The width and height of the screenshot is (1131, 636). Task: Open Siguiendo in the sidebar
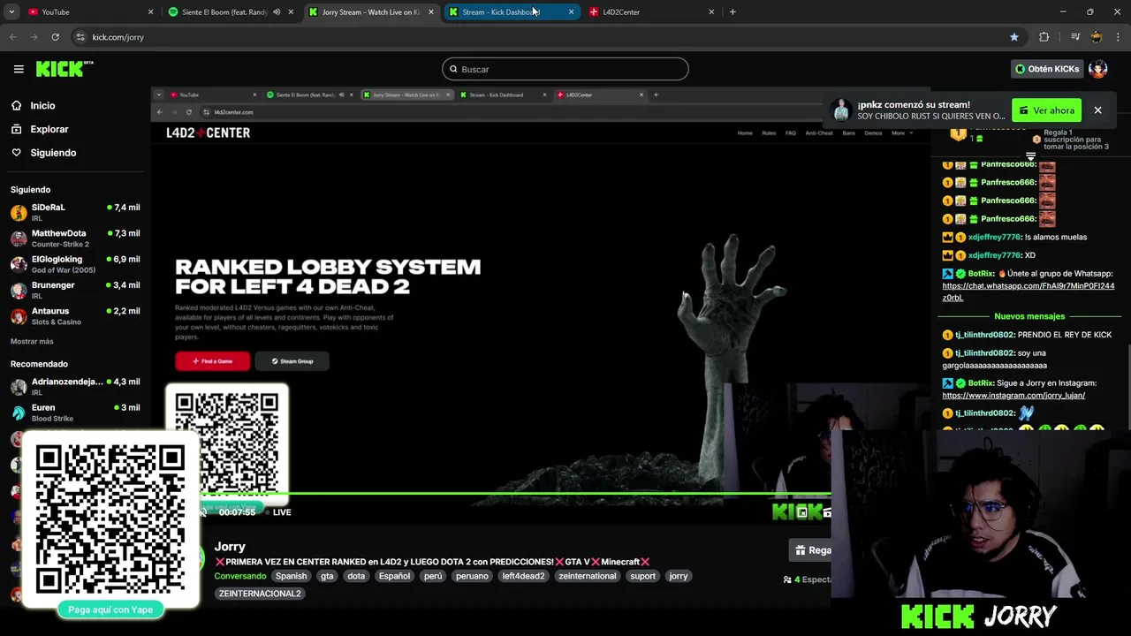tap(53, 153)
